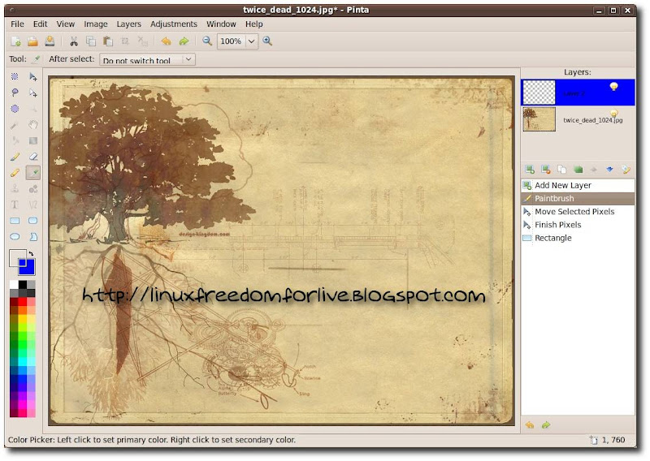Screen dimensions: 650x461
Task: Click the Move Layer Down arrow icon
Action: pyautogui.click(x=610, y=170)
